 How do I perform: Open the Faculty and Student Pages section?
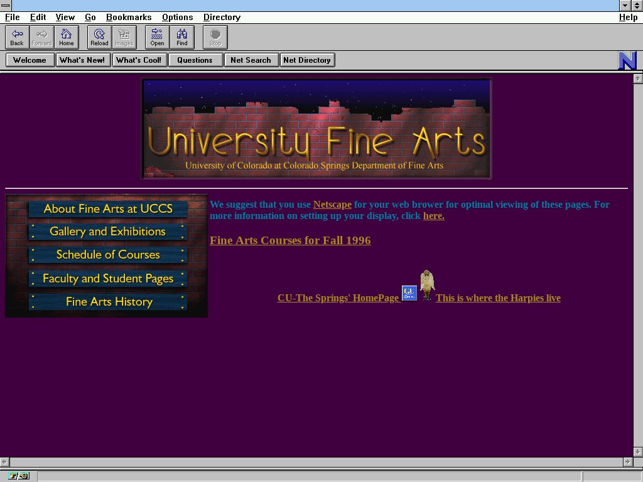[107, 278]
